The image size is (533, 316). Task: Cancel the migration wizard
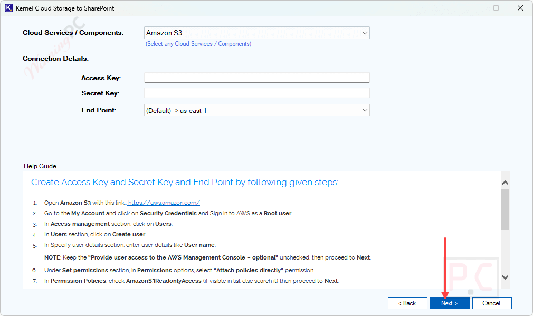491,303
